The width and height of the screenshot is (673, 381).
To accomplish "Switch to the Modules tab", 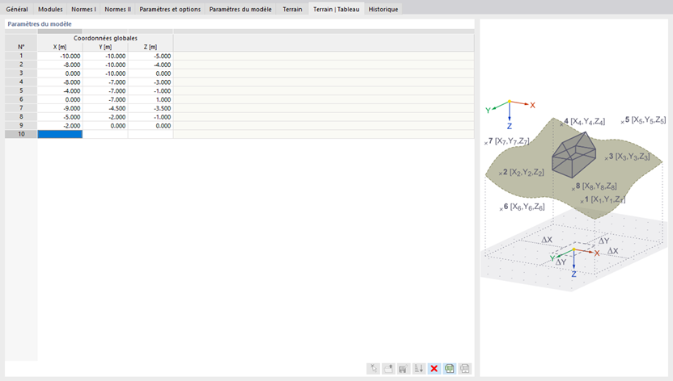I will point(50,9).
